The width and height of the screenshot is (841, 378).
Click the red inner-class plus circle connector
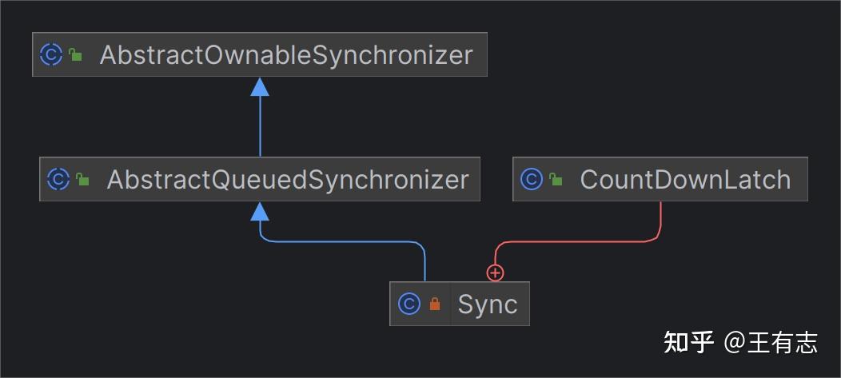496,273
